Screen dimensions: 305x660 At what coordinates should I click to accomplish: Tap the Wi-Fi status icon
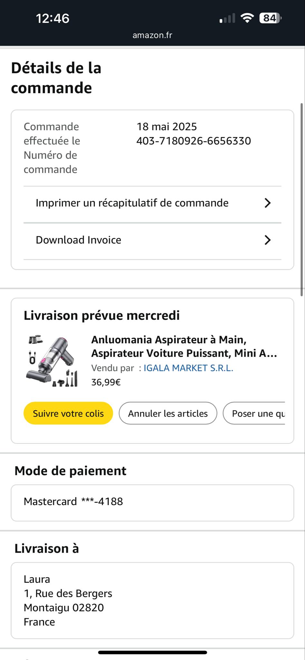pos(247,18)
